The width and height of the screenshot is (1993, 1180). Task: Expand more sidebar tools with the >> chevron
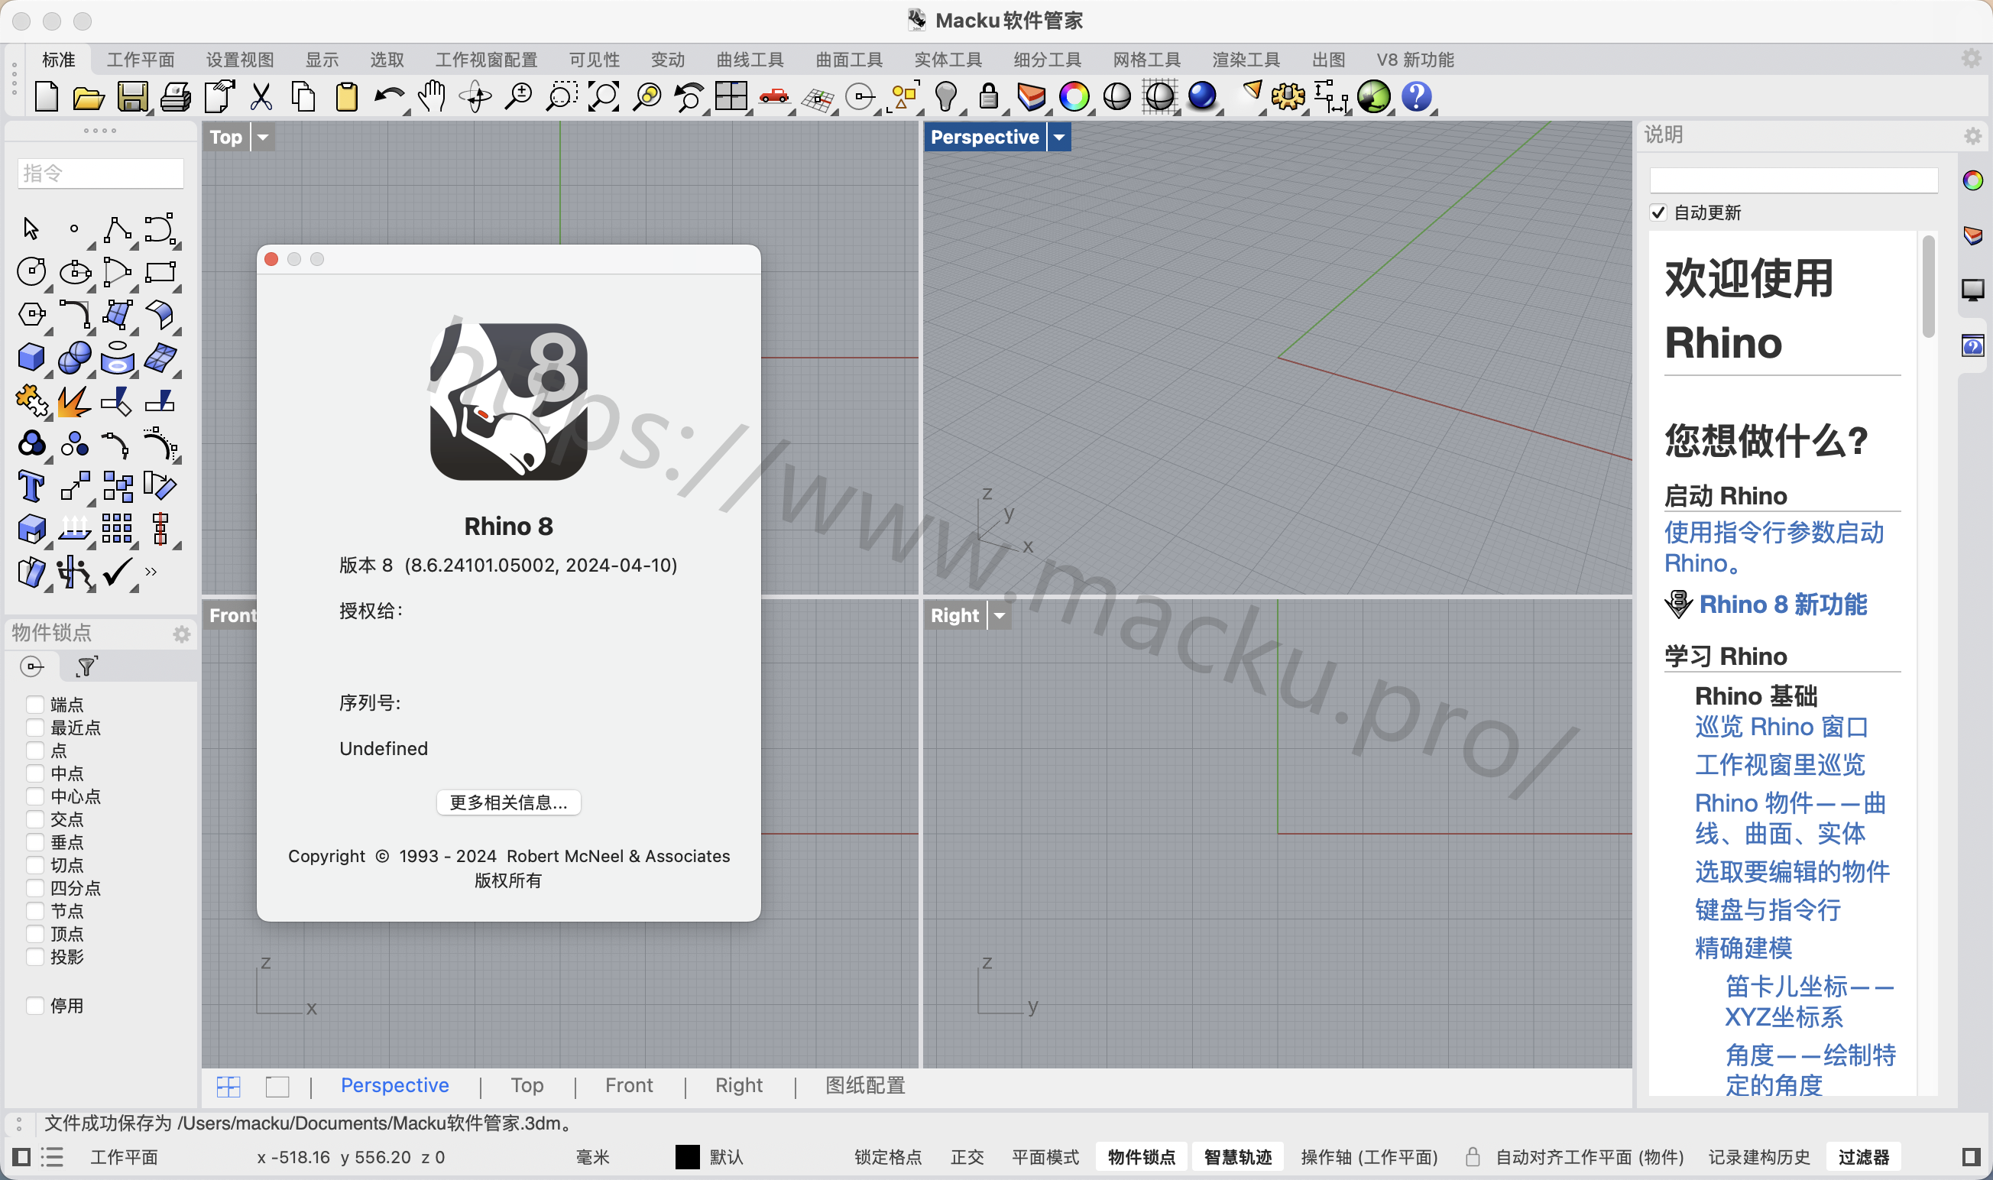point(151,572)
